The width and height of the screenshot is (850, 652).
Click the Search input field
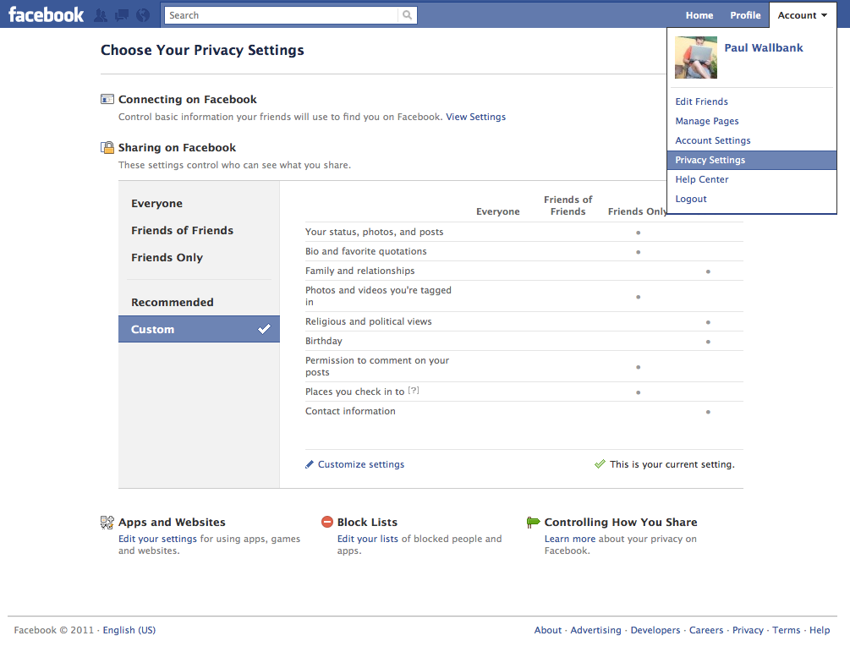pos(281,15)
